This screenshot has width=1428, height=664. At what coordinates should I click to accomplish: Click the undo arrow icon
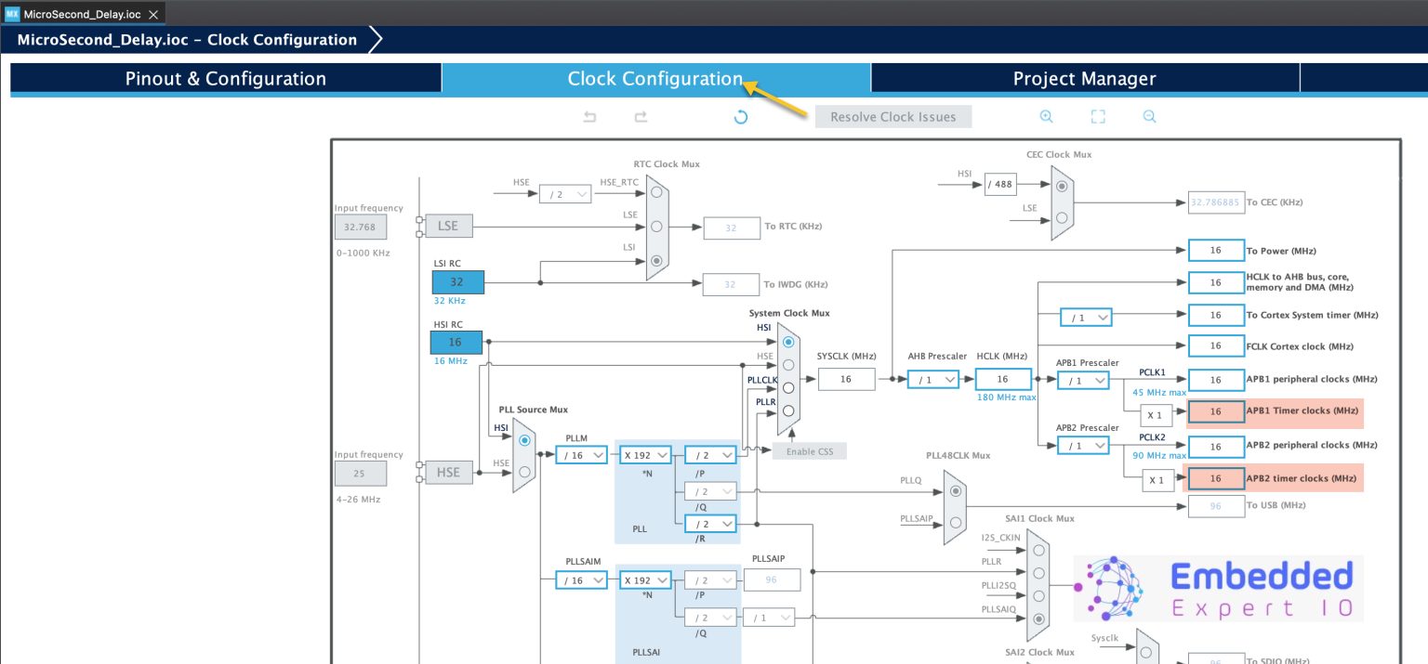(x=589, y=117)
